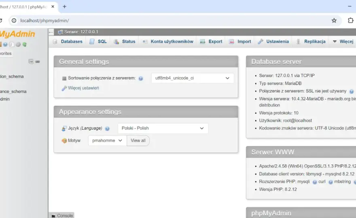The image size is (356, 218).
Task: Click the green reload navigation panel icon
Action: coord(25,44)
